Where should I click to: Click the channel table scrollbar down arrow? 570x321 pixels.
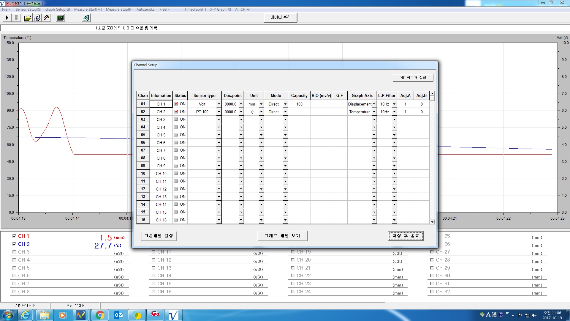[x=432, y=222]
